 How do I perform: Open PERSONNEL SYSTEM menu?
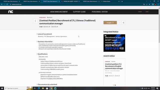coord(99,12)
